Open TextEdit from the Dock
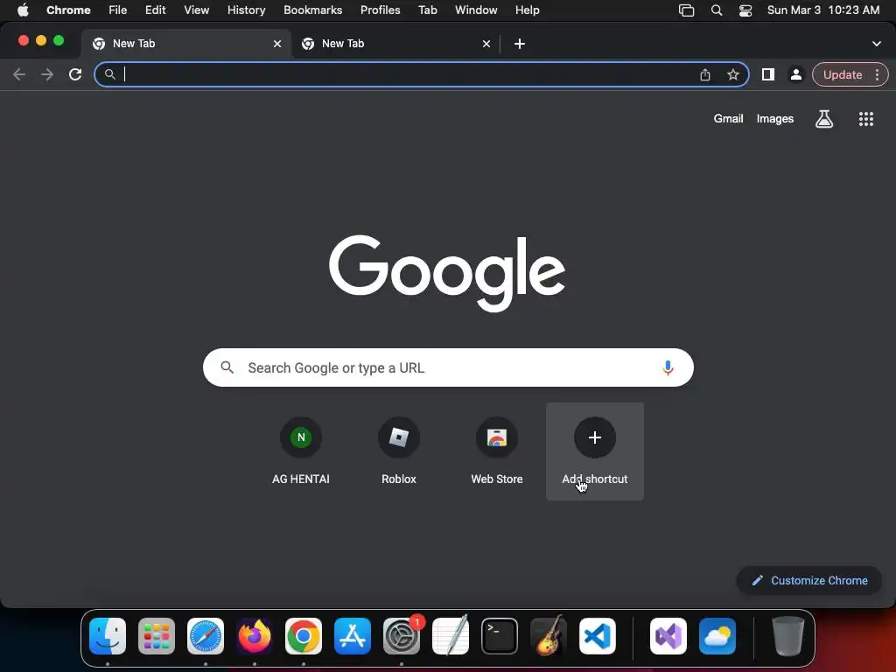Viewport: 896px width, 672px height. tap(451, 636)
